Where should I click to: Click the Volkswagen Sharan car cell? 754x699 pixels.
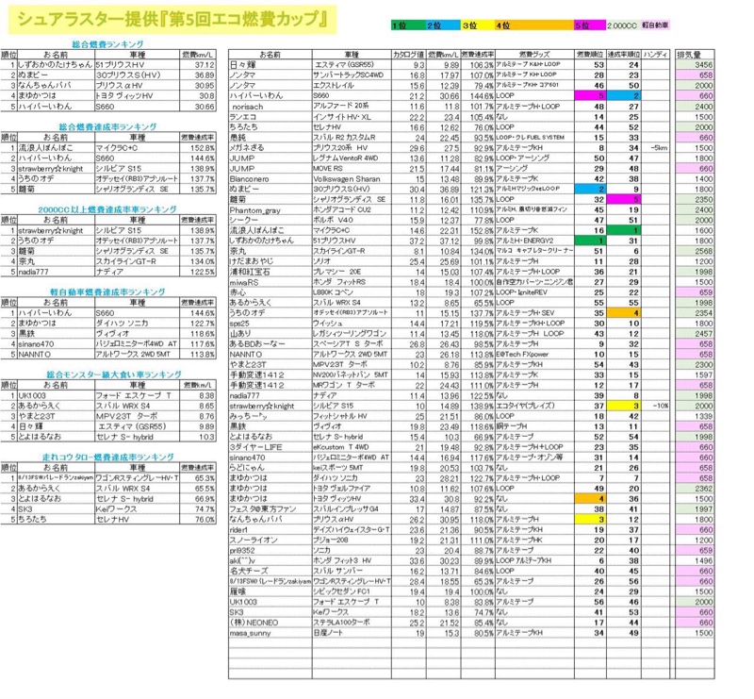click(x=352, y=178)
